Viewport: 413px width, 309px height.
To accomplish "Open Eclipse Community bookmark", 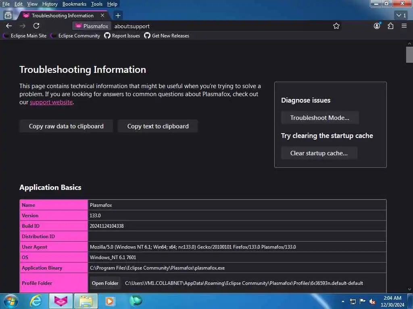I will pyautogui.click(x=75, y=36).
